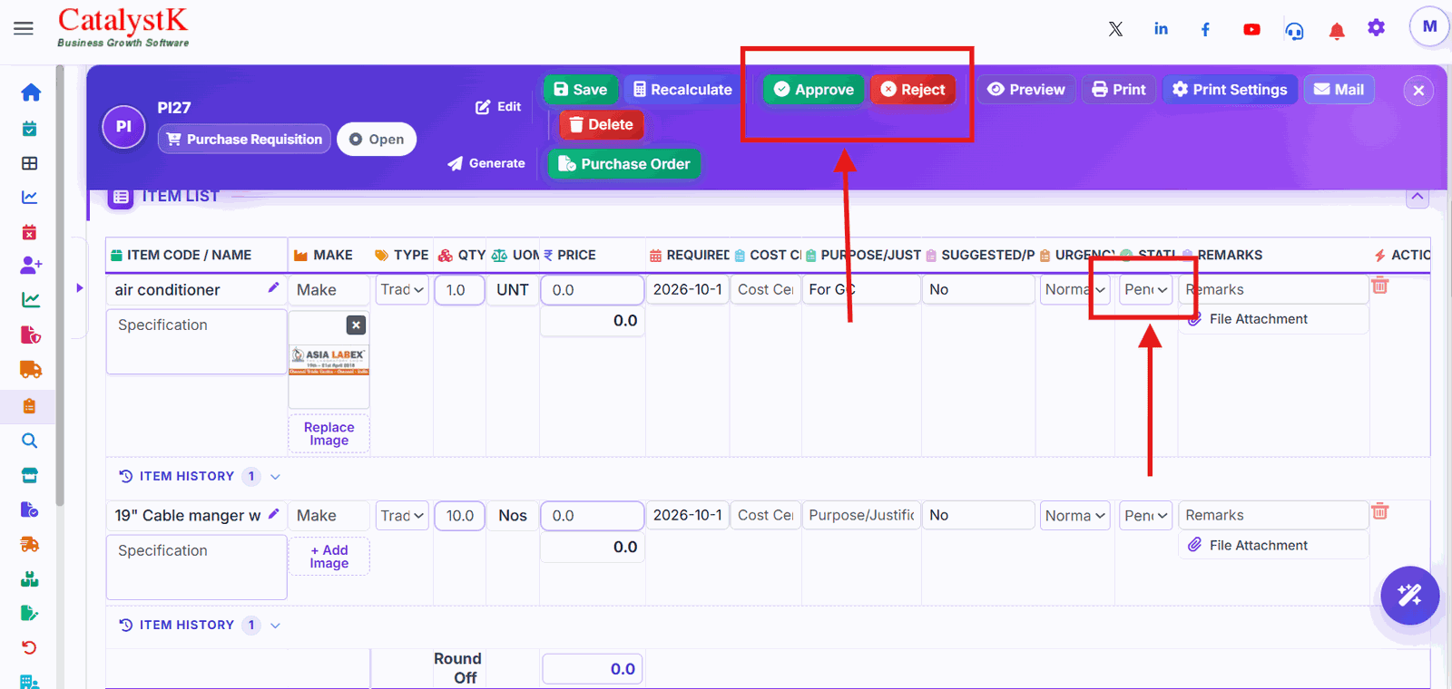Click the Round Off amount field
1452x689 pixels.
[x=593, y=669]
